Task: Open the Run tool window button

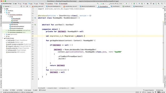Action: click(6, 90)
